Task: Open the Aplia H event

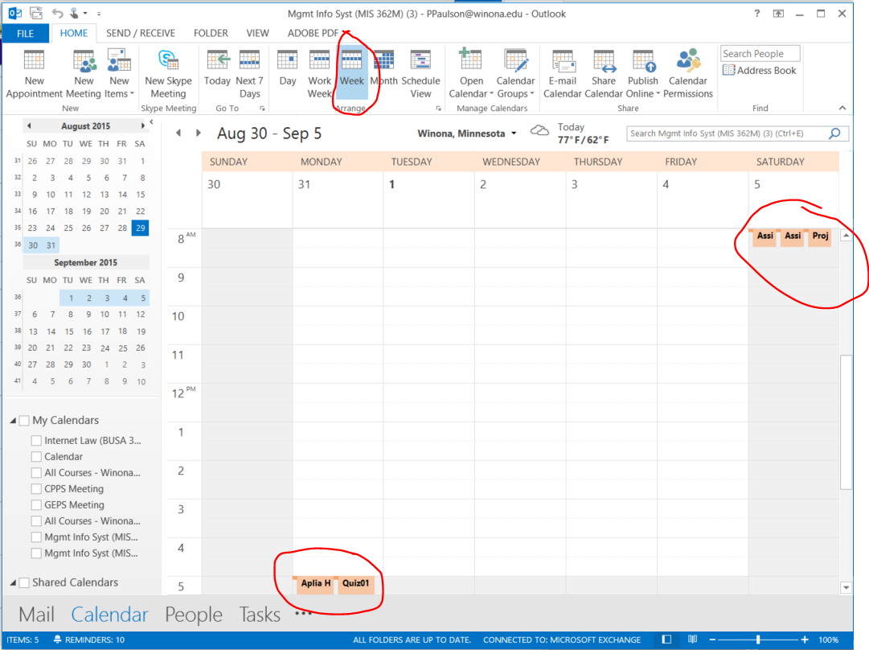Action: (x=315, y=585)
